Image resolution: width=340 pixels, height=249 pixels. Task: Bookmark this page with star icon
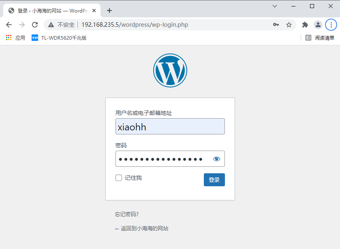coord(289,25)
